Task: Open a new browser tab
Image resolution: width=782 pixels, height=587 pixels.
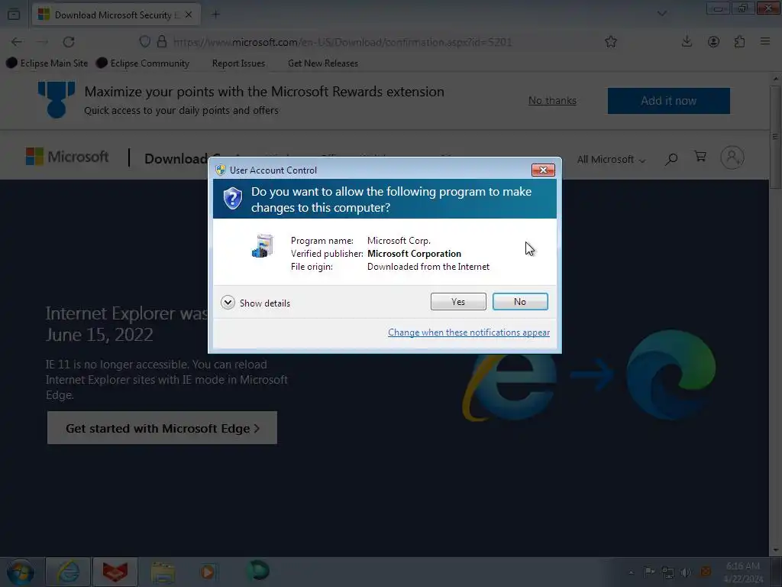Action: (x=215, y=15)
